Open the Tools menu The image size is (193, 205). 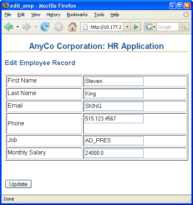(x=99, y=15)
